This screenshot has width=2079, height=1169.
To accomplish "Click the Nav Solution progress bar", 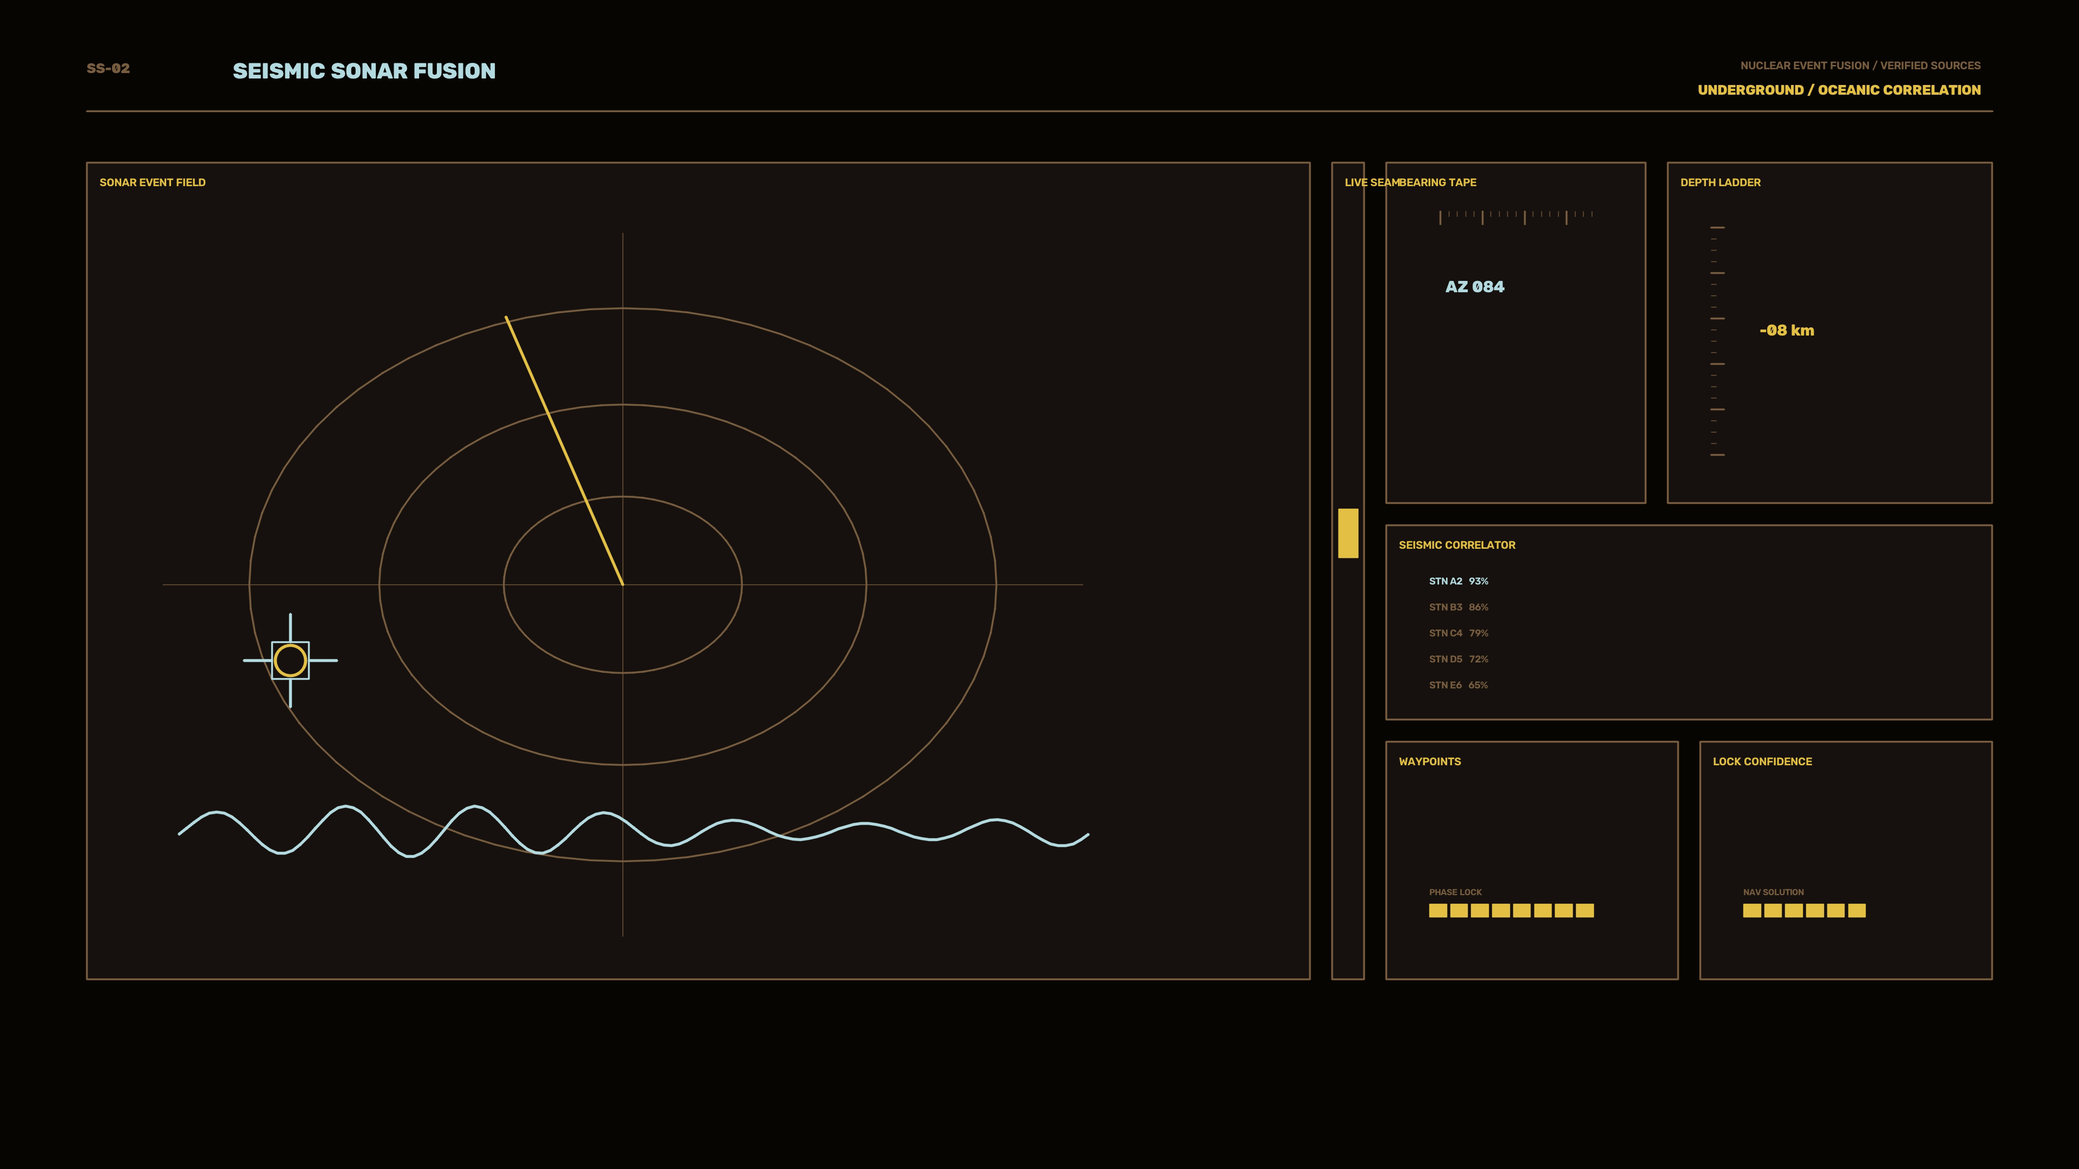I will (1805, 911).
